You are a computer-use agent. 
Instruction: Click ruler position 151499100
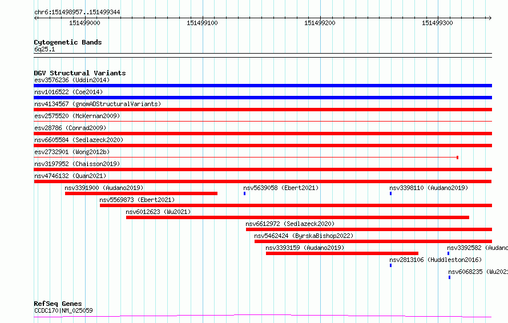click(202, 23)
